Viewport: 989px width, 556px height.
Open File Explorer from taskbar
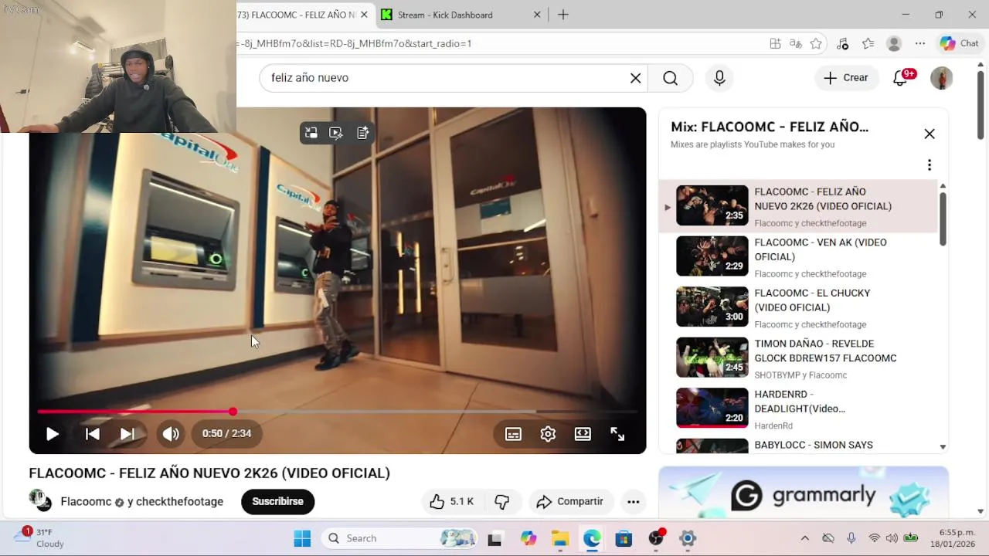(559, 538)
